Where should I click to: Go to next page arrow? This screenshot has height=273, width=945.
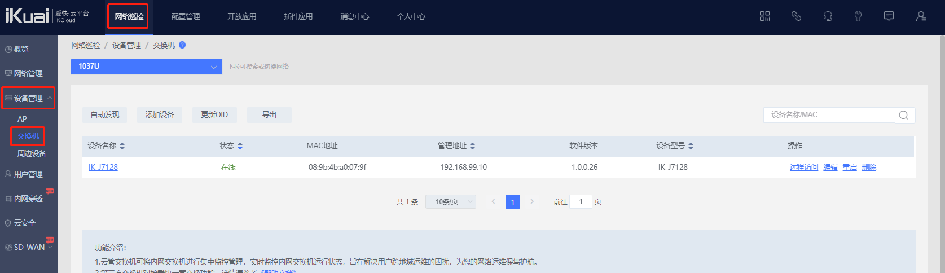[x=532, y=201]
